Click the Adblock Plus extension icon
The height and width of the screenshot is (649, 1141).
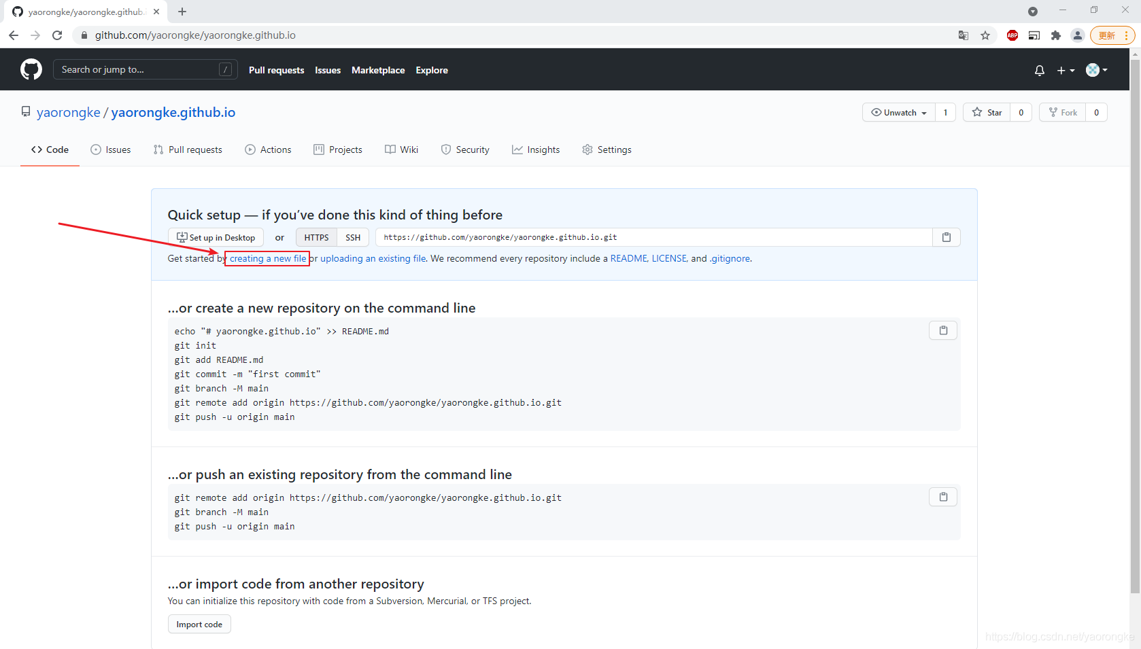pyautogui.click(x=1012, y=35)
